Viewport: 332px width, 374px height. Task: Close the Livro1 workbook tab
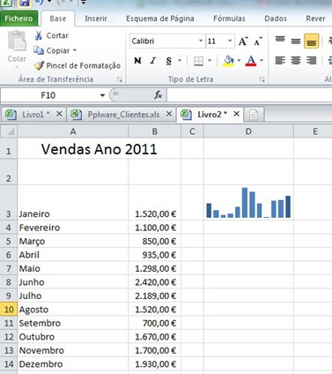click(59, 114)
